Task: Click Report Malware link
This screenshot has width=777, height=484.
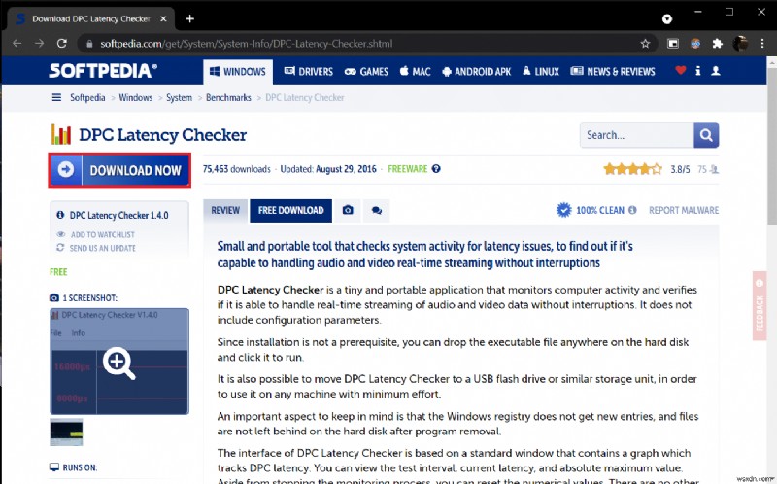Action: 684,210
